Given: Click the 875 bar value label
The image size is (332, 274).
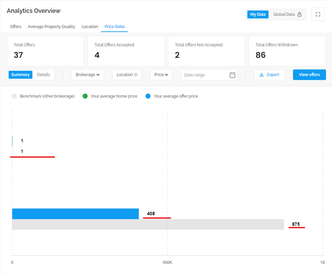Looking at the screenshot, I should (x=295, y=224).
